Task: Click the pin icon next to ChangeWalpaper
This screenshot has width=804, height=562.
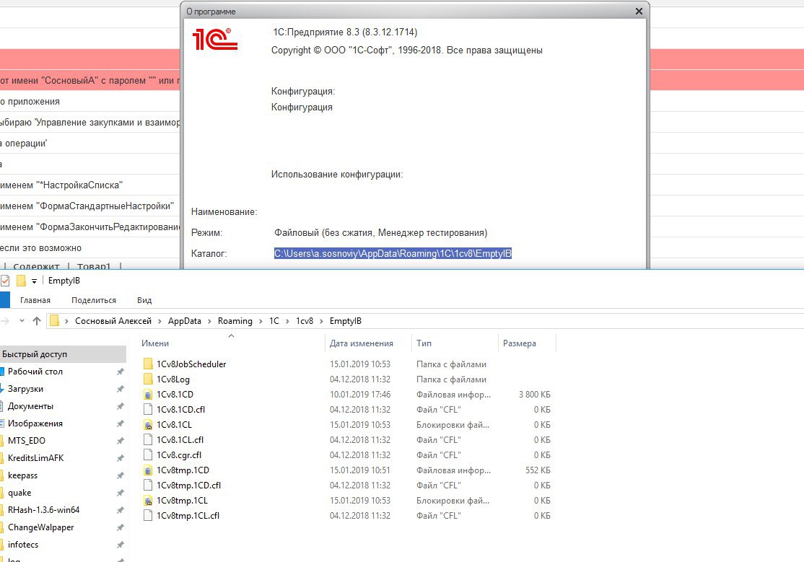Action: tap(120, 527)
